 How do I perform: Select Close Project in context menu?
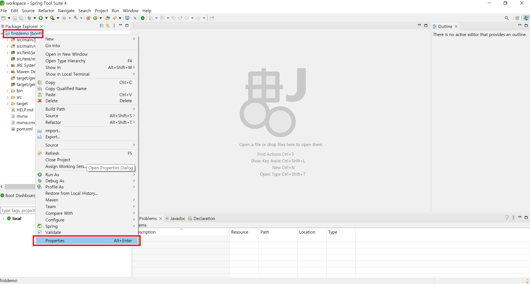tap(87, 160)
